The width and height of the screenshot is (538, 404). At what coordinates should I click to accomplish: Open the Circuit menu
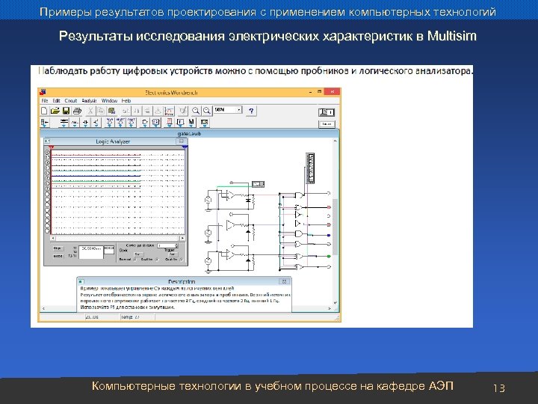(71, 101)
